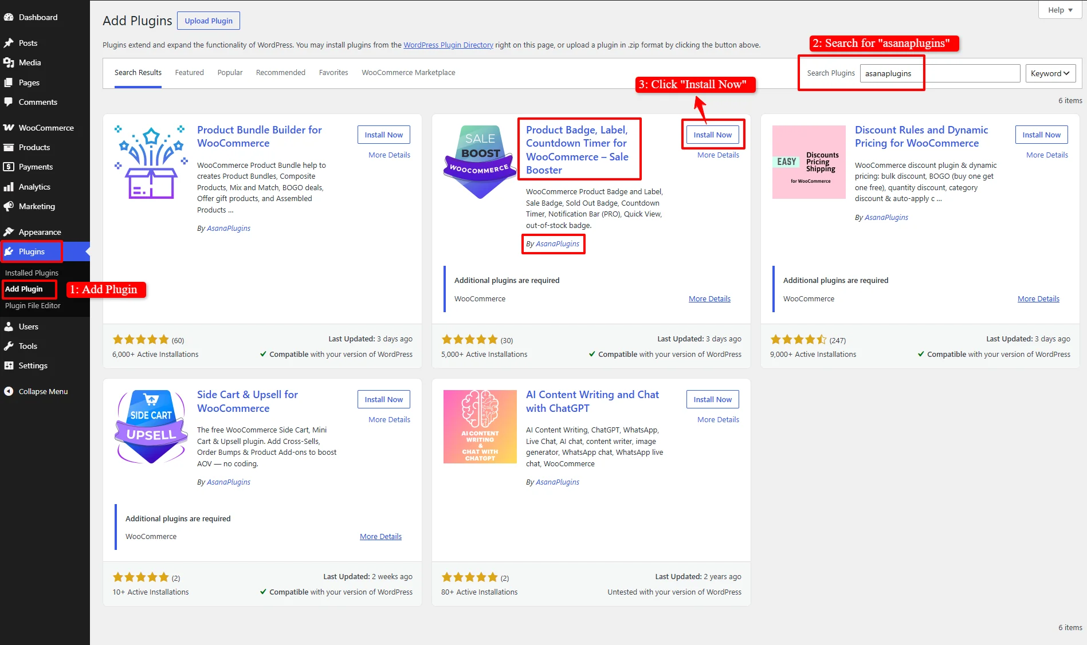Click the Appearance paintbrush icon
Image resolution: width=1087 pixels, height=645 pixels.
[x=9, y=232]
